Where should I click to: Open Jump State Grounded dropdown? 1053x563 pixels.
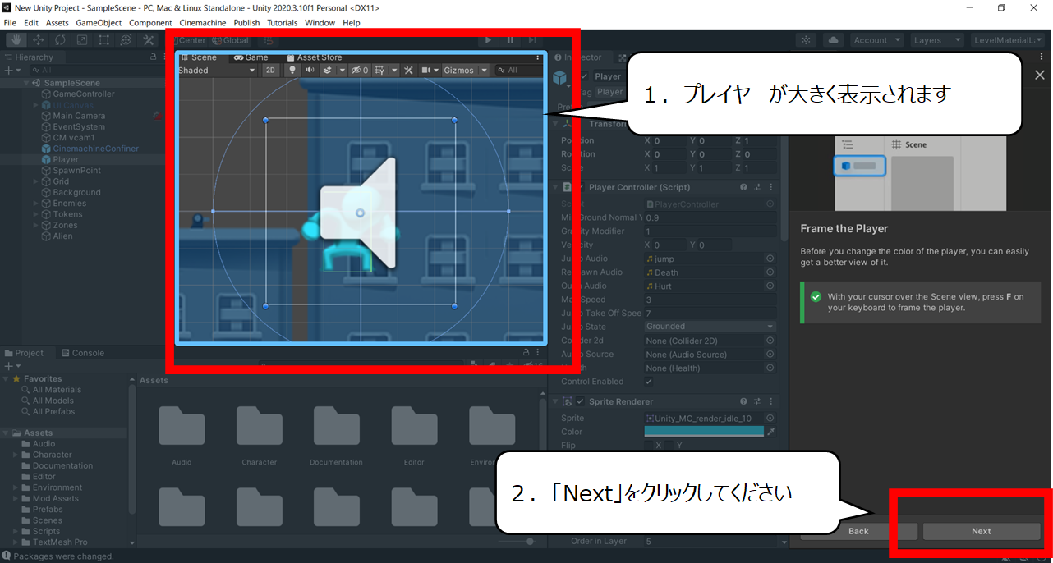pos(710,327)
